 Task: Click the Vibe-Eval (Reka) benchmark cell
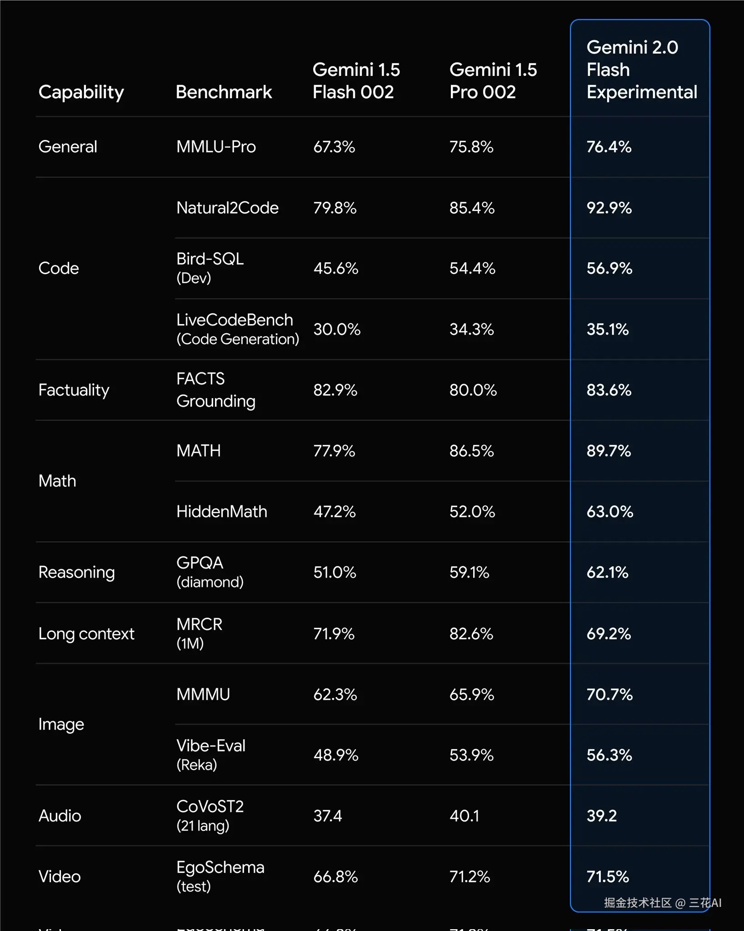(211, 755)
